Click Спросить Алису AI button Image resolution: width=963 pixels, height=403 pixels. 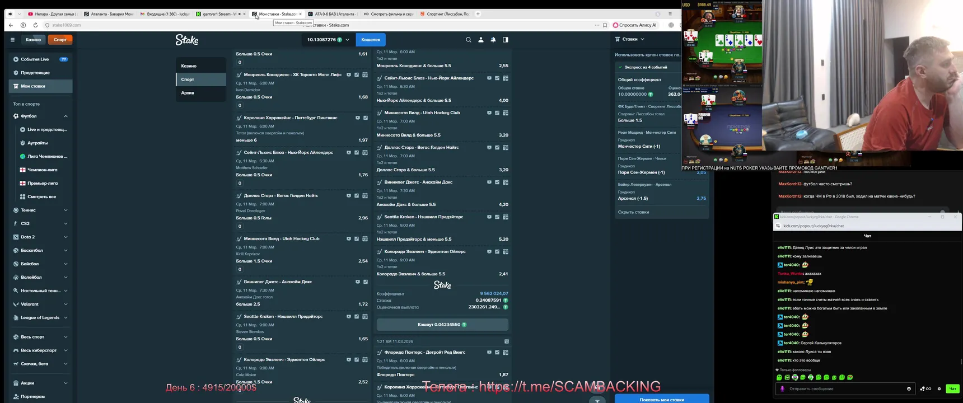pyautogui.click(x=635, y=25)
